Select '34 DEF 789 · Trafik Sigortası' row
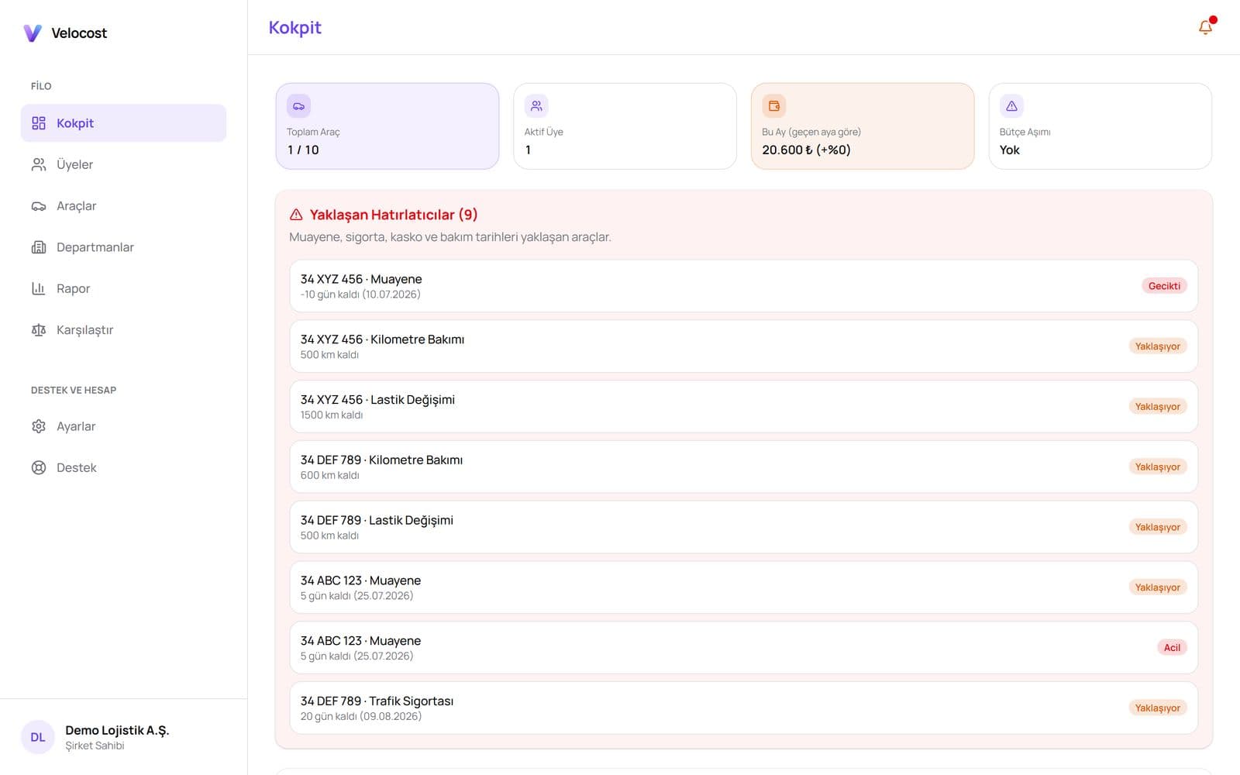 [744, 708]
